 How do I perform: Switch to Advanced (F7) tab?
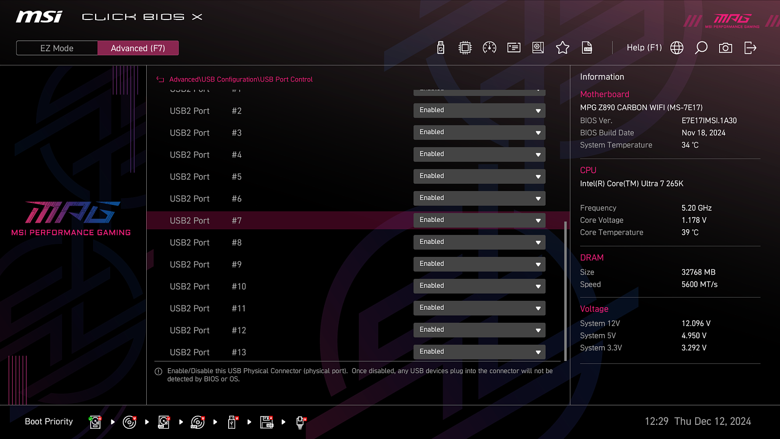(138, 48)
